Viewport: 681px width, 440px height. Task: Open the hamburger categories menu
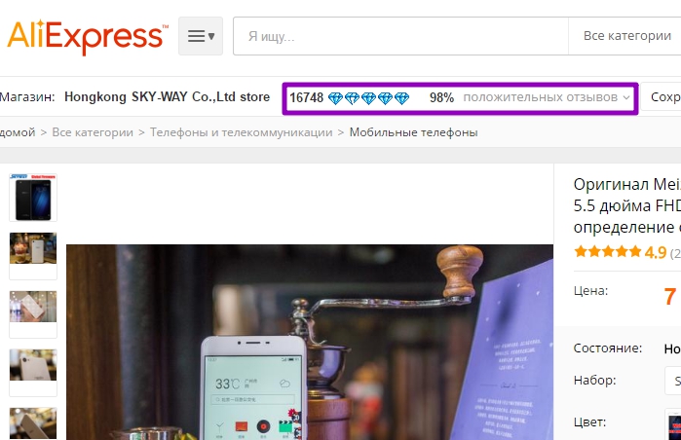(x=201, y=36)
